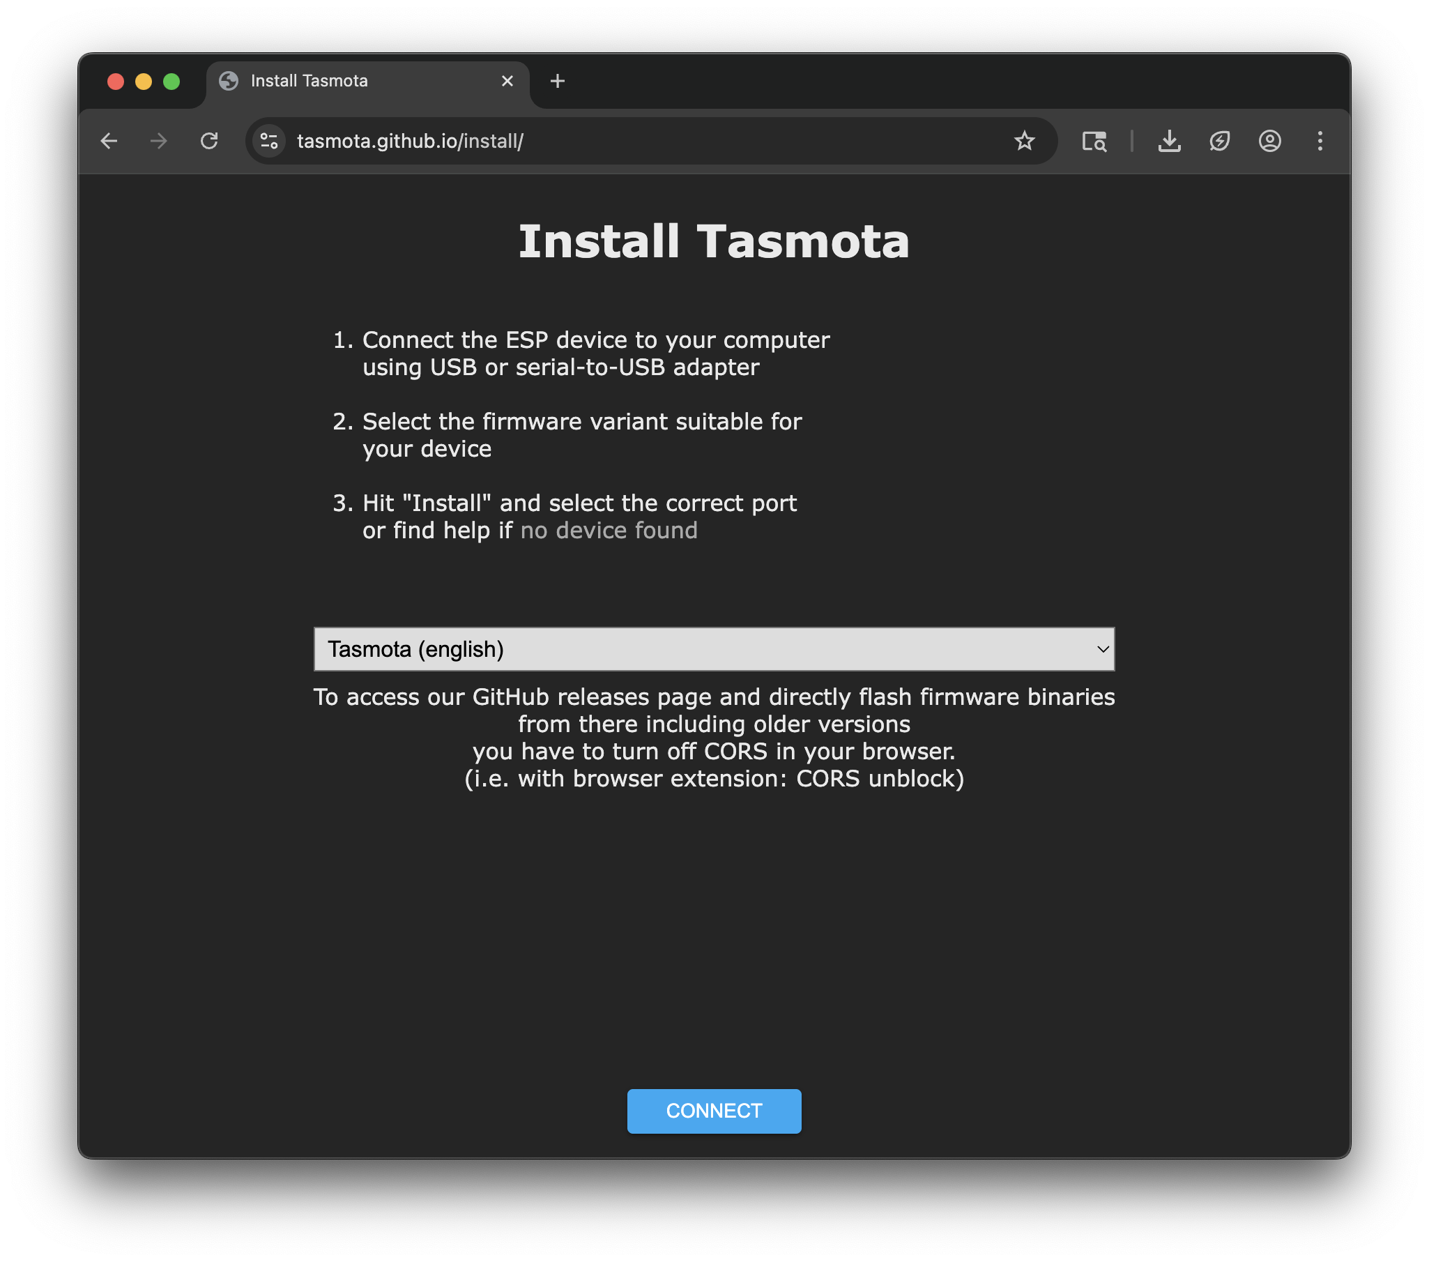Click the back navigation arrow
1429x1262 pixels.
point(109,141)
